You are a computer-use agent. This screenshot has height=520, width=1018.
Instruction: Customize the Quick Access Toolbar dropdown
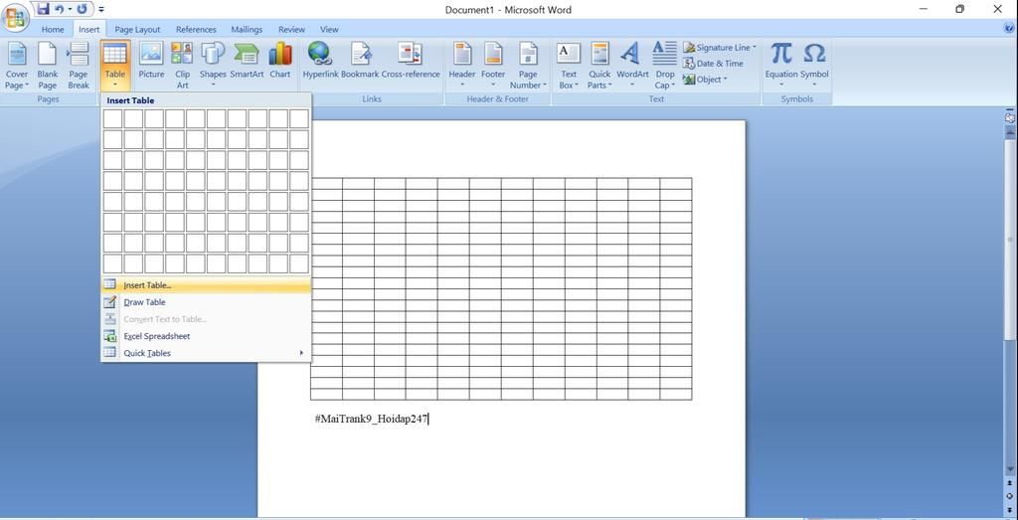click(101, 10)
